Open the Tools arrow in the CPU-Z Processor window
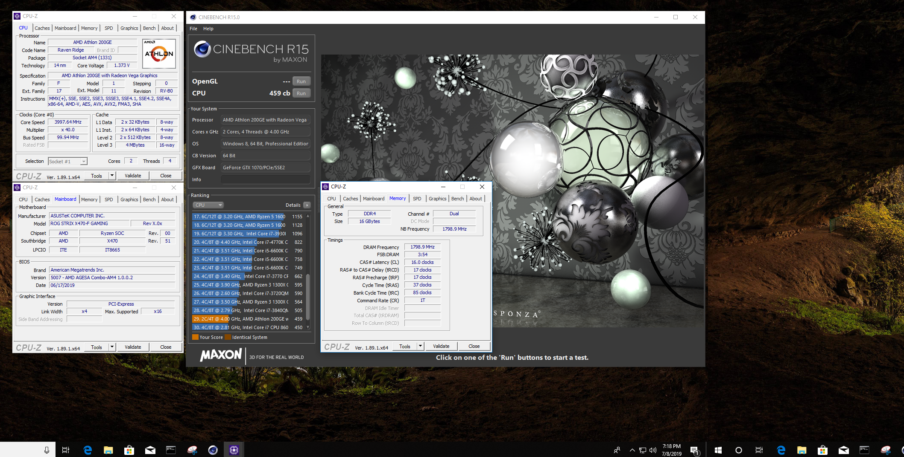The width and height of the screenshot is (904, 457). click(112, 176)
